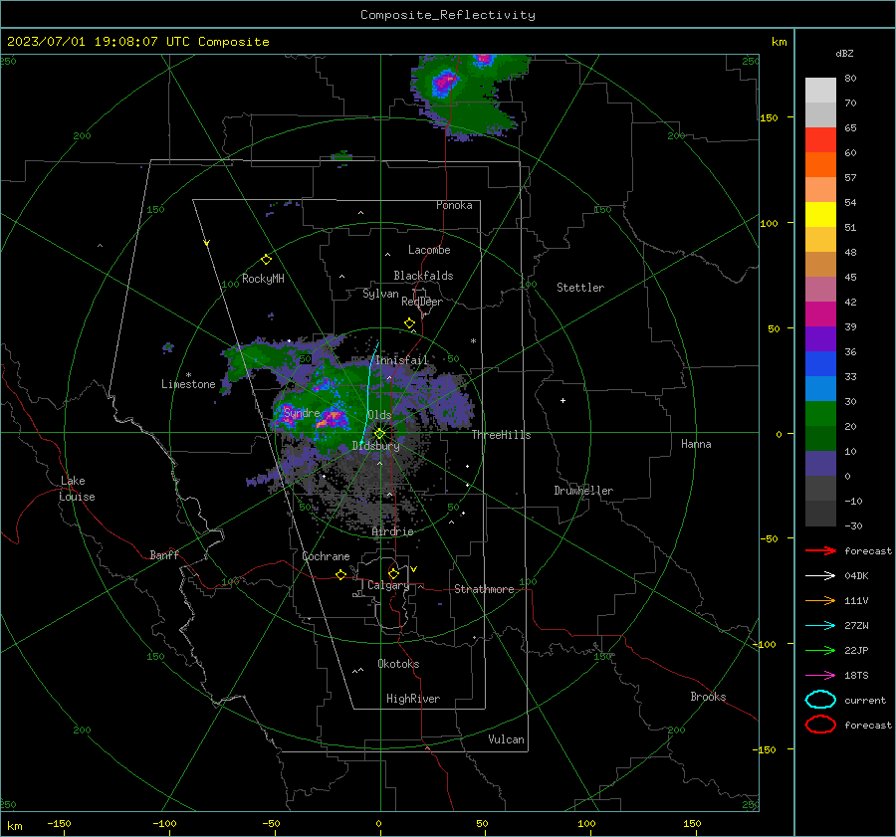Click the Blackfalds city label

point(423,276)
